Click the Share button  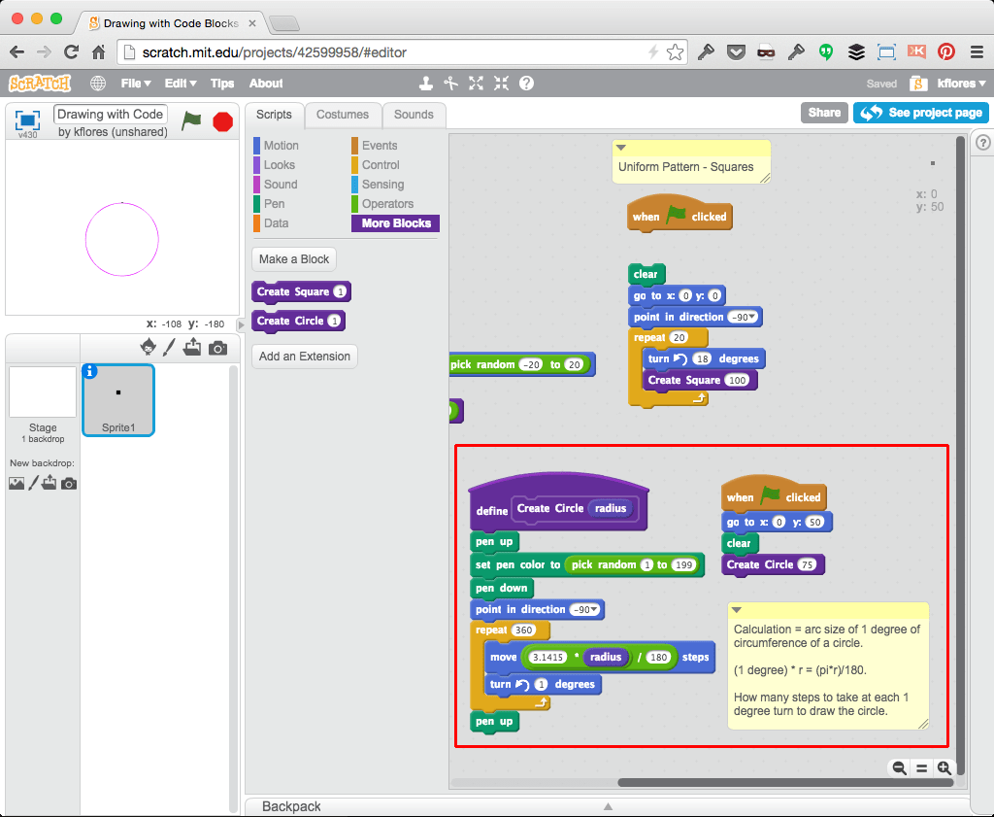coord(824,113)
